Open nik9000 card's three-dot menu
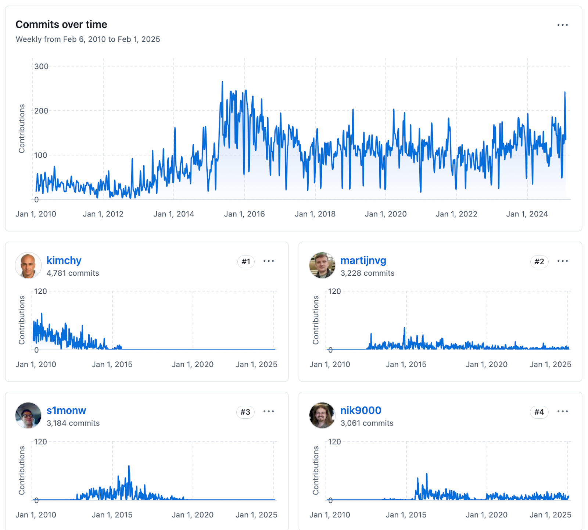This screenshot has height=530, width=588. point(562,411)
